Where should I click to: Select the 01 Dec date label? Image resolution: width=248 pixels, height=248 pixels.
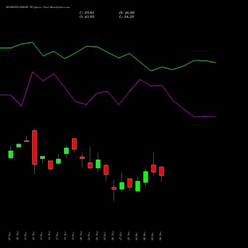click(136, 236)
